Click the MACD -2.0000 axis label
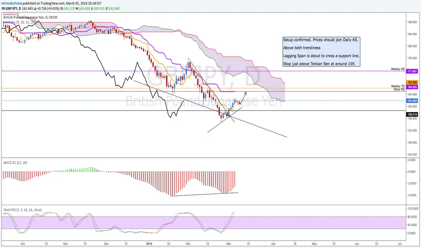 coord(412,184)
